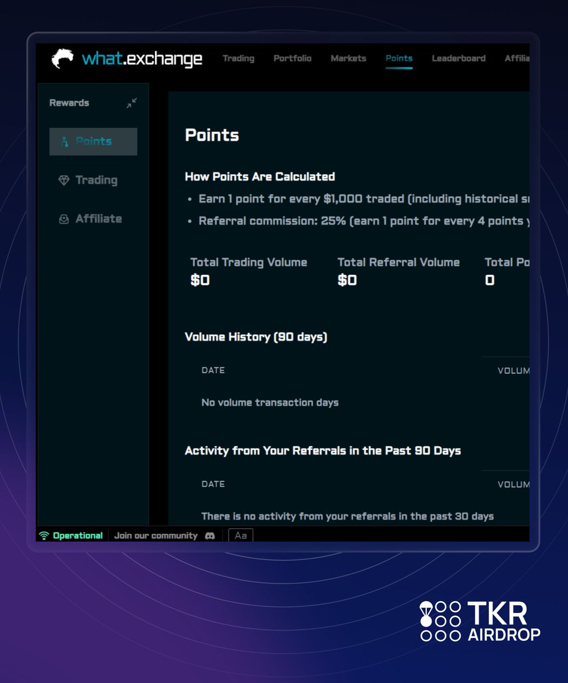
Task: Click the Total Referral Volume $0 value
Action: (x=347, y=280)
